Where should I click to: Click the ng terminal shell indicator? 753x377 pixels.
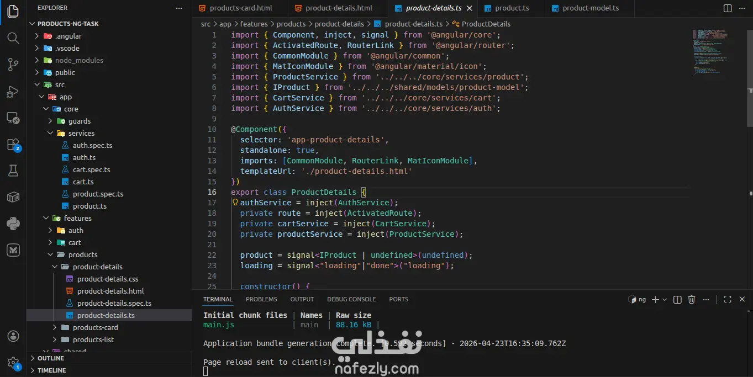(x=638, y=299)
